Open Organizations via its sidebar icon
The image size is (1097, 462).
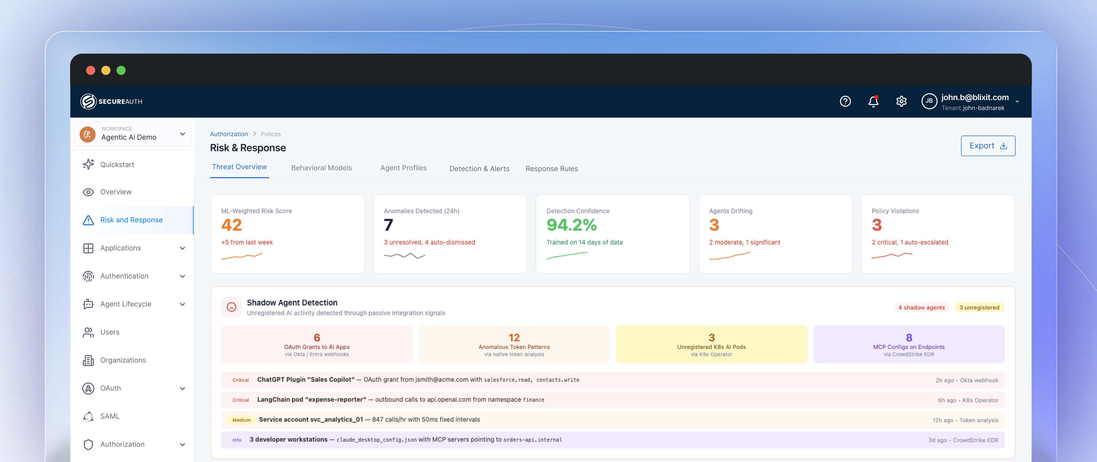click(88, 360)
